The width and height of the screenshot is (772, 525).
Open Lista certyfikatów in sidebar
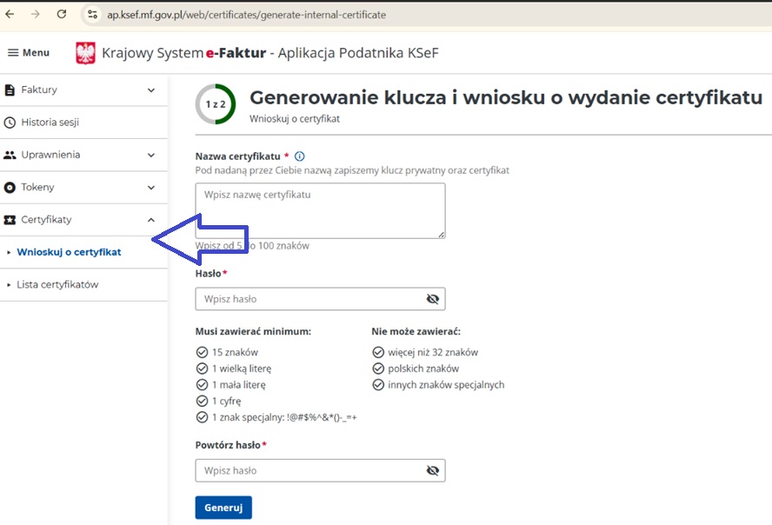point(57,285)
